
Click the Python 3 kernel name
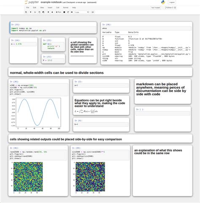[x=170, y=8]
